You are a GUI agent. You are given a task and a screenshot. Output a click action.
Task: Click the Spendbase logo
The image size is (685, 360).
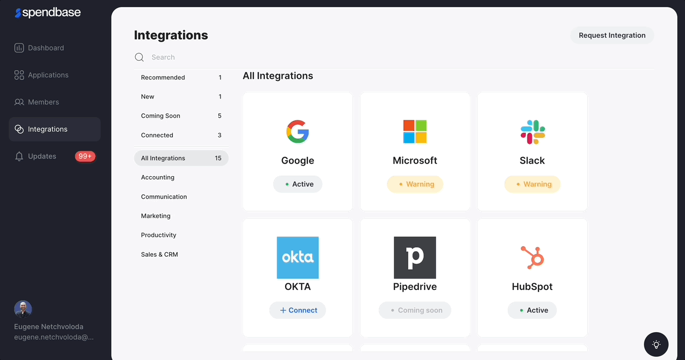pyautogui.click(x=48, y=13)
